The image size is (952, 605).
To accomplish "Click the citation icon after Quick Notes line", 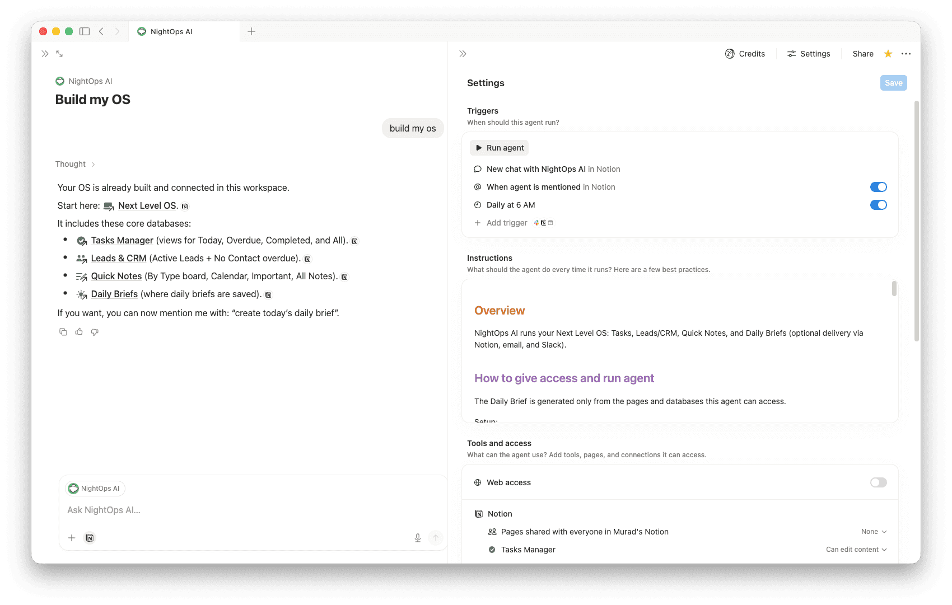I will point(344,277).
